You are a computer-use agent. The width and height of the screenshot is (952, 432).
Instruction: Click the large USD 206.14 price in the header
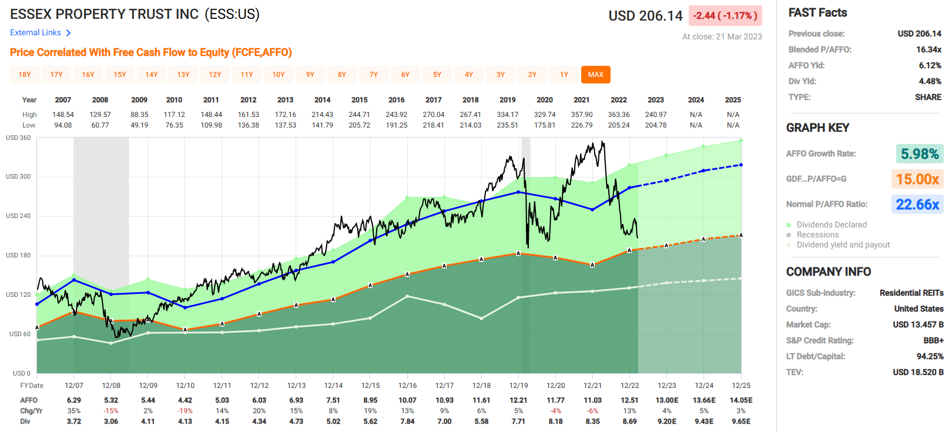pyautogui.click(x=645, y=16)
